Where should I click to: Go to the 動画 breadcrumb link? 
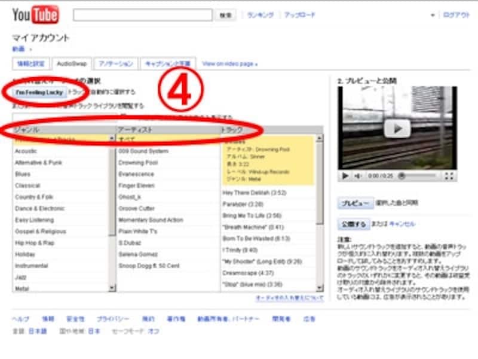[19, 49]
